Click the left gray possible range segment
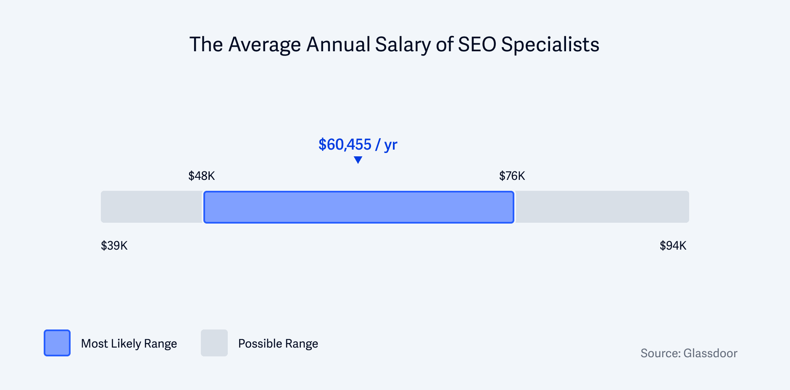 (152, 207)
